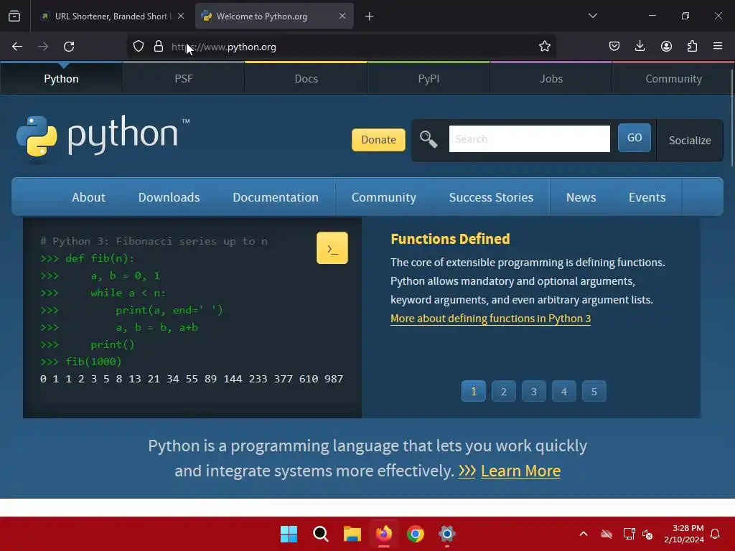Image resolution: width=735 pixels, height=551 pixels.
Task: Open the PSF top menu item
Action: tap(184, 79)
